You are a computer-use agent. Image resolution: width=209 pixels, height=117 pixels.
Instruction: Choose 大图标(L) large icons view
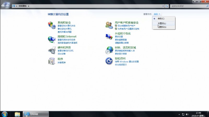(164, 23)
